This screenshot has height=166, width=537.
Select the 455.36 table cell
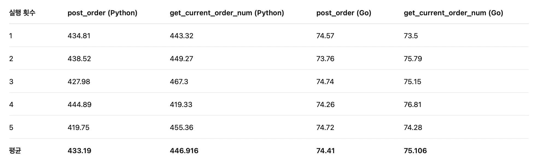[181, 128]
